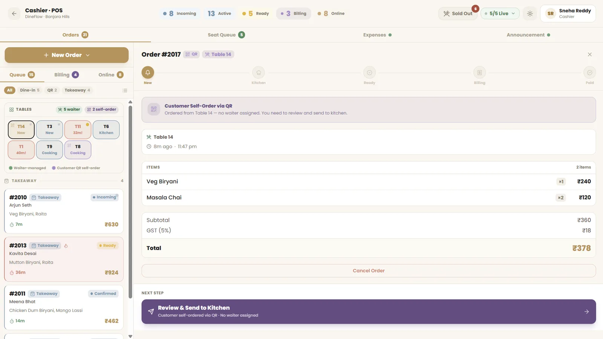Select table T9 Cooking tile
Screen dimensions: 603x339
click(49, 150)
